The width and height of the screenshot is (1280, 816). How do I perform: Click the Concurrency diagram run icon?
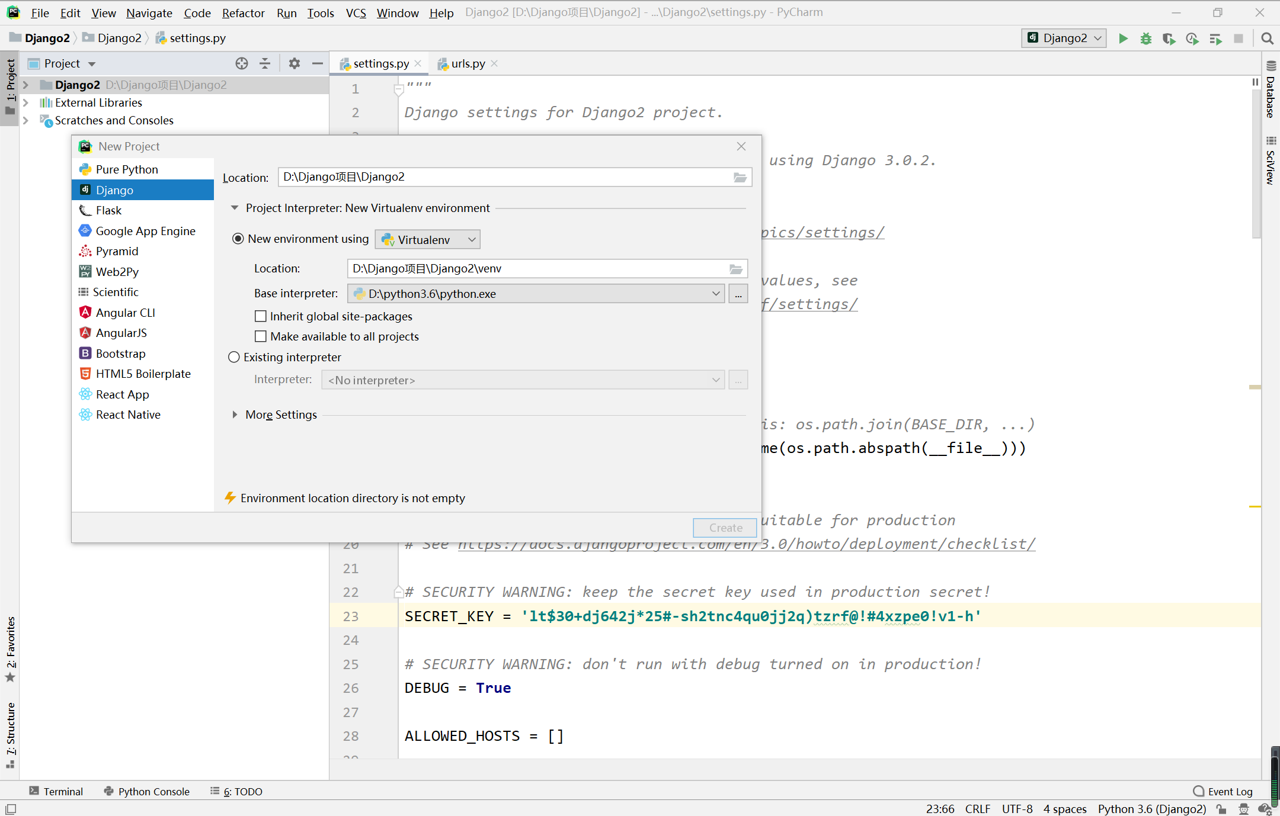1215,38
